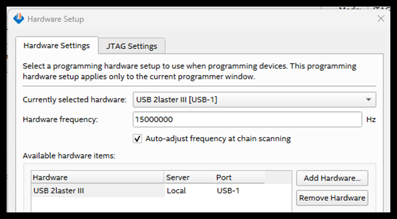Click the Hardware frequency label

60,120
